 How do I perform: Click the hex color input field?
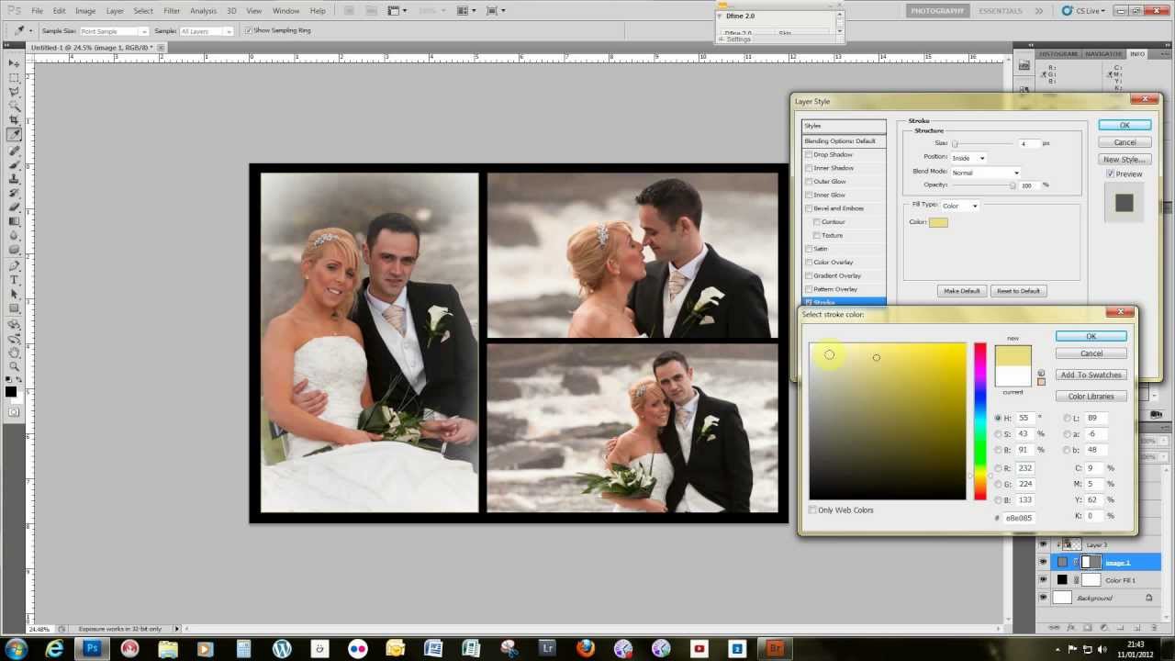click(x=1020, y=518)
